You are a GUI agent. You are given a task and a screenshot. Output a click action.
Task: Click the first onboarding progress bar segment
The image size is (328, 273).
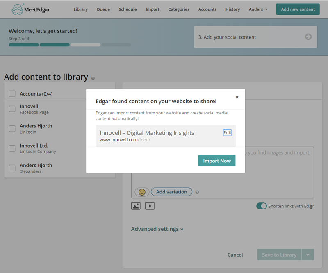pyautogui.click(x=24, y=45)
